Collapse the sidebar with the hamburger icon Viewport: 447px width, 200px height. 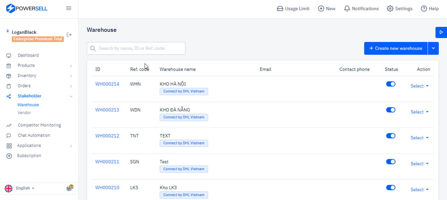tap(69, 8)
